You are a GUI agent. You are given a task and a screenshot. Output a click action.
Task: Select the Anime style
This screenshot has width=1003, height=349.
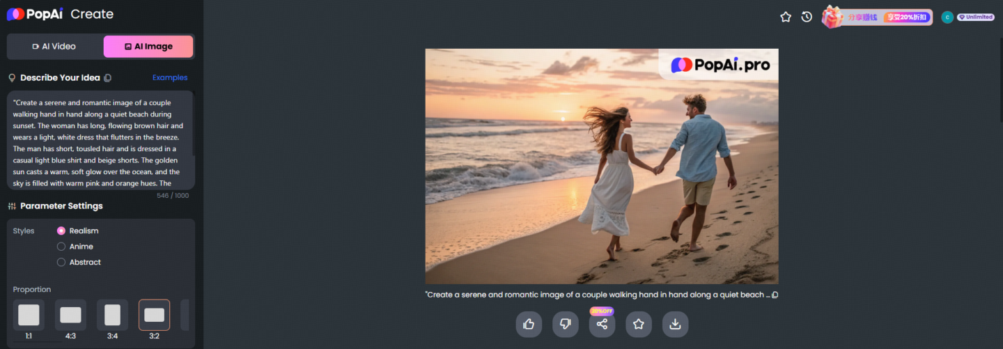(x=75, y=247)
